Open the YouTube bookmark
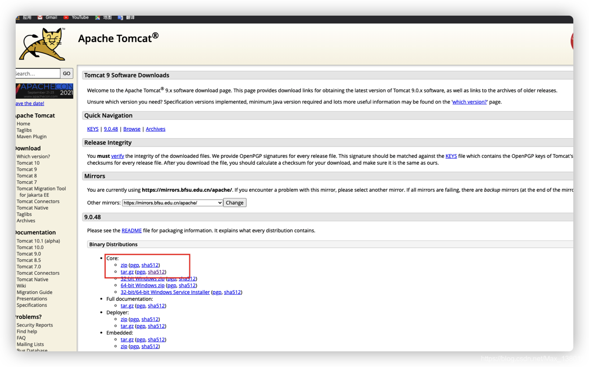This screenshot has height=367, width=589. point(76,17)
